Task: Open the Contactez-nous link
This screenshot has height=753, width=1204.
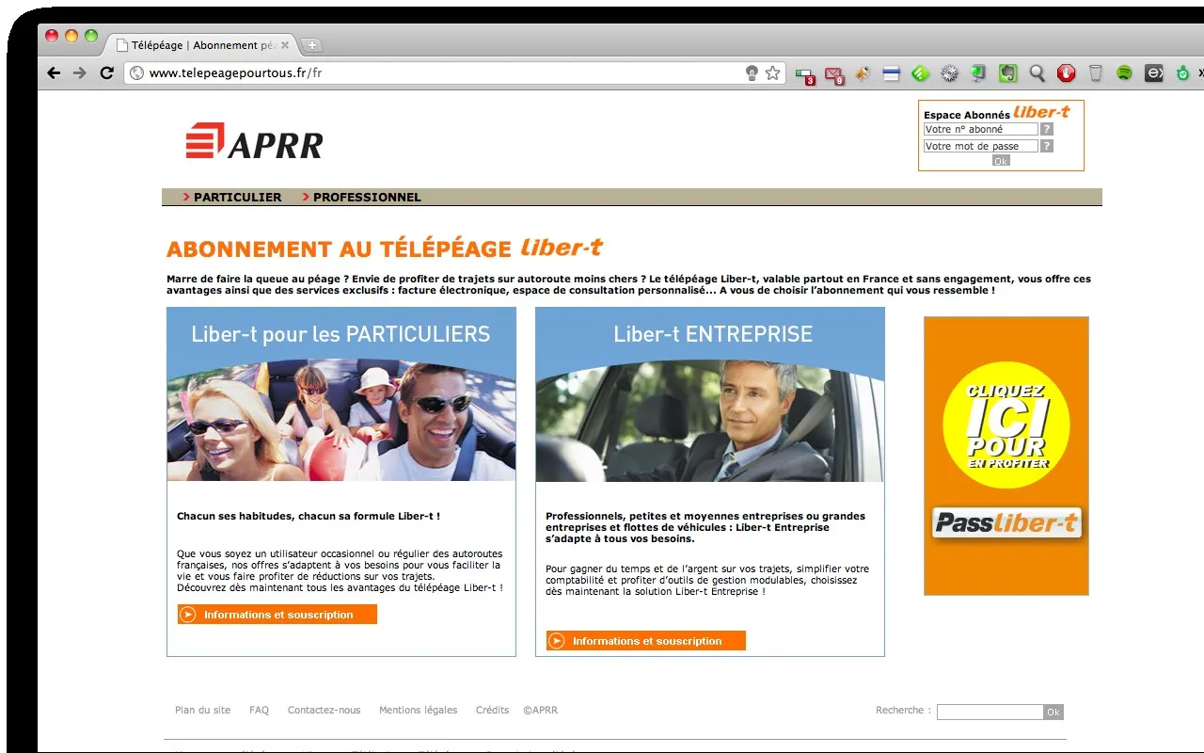Action: [x=324, y=711]
